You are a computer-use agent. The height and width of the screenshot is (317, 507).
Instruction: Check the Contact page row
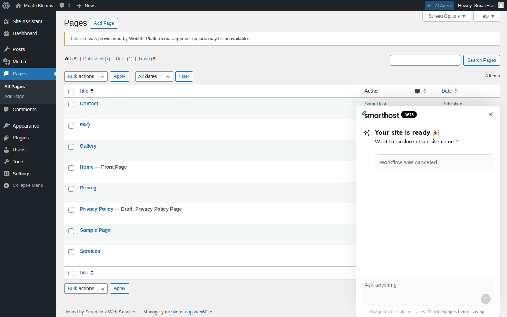[x=71, y=105]
